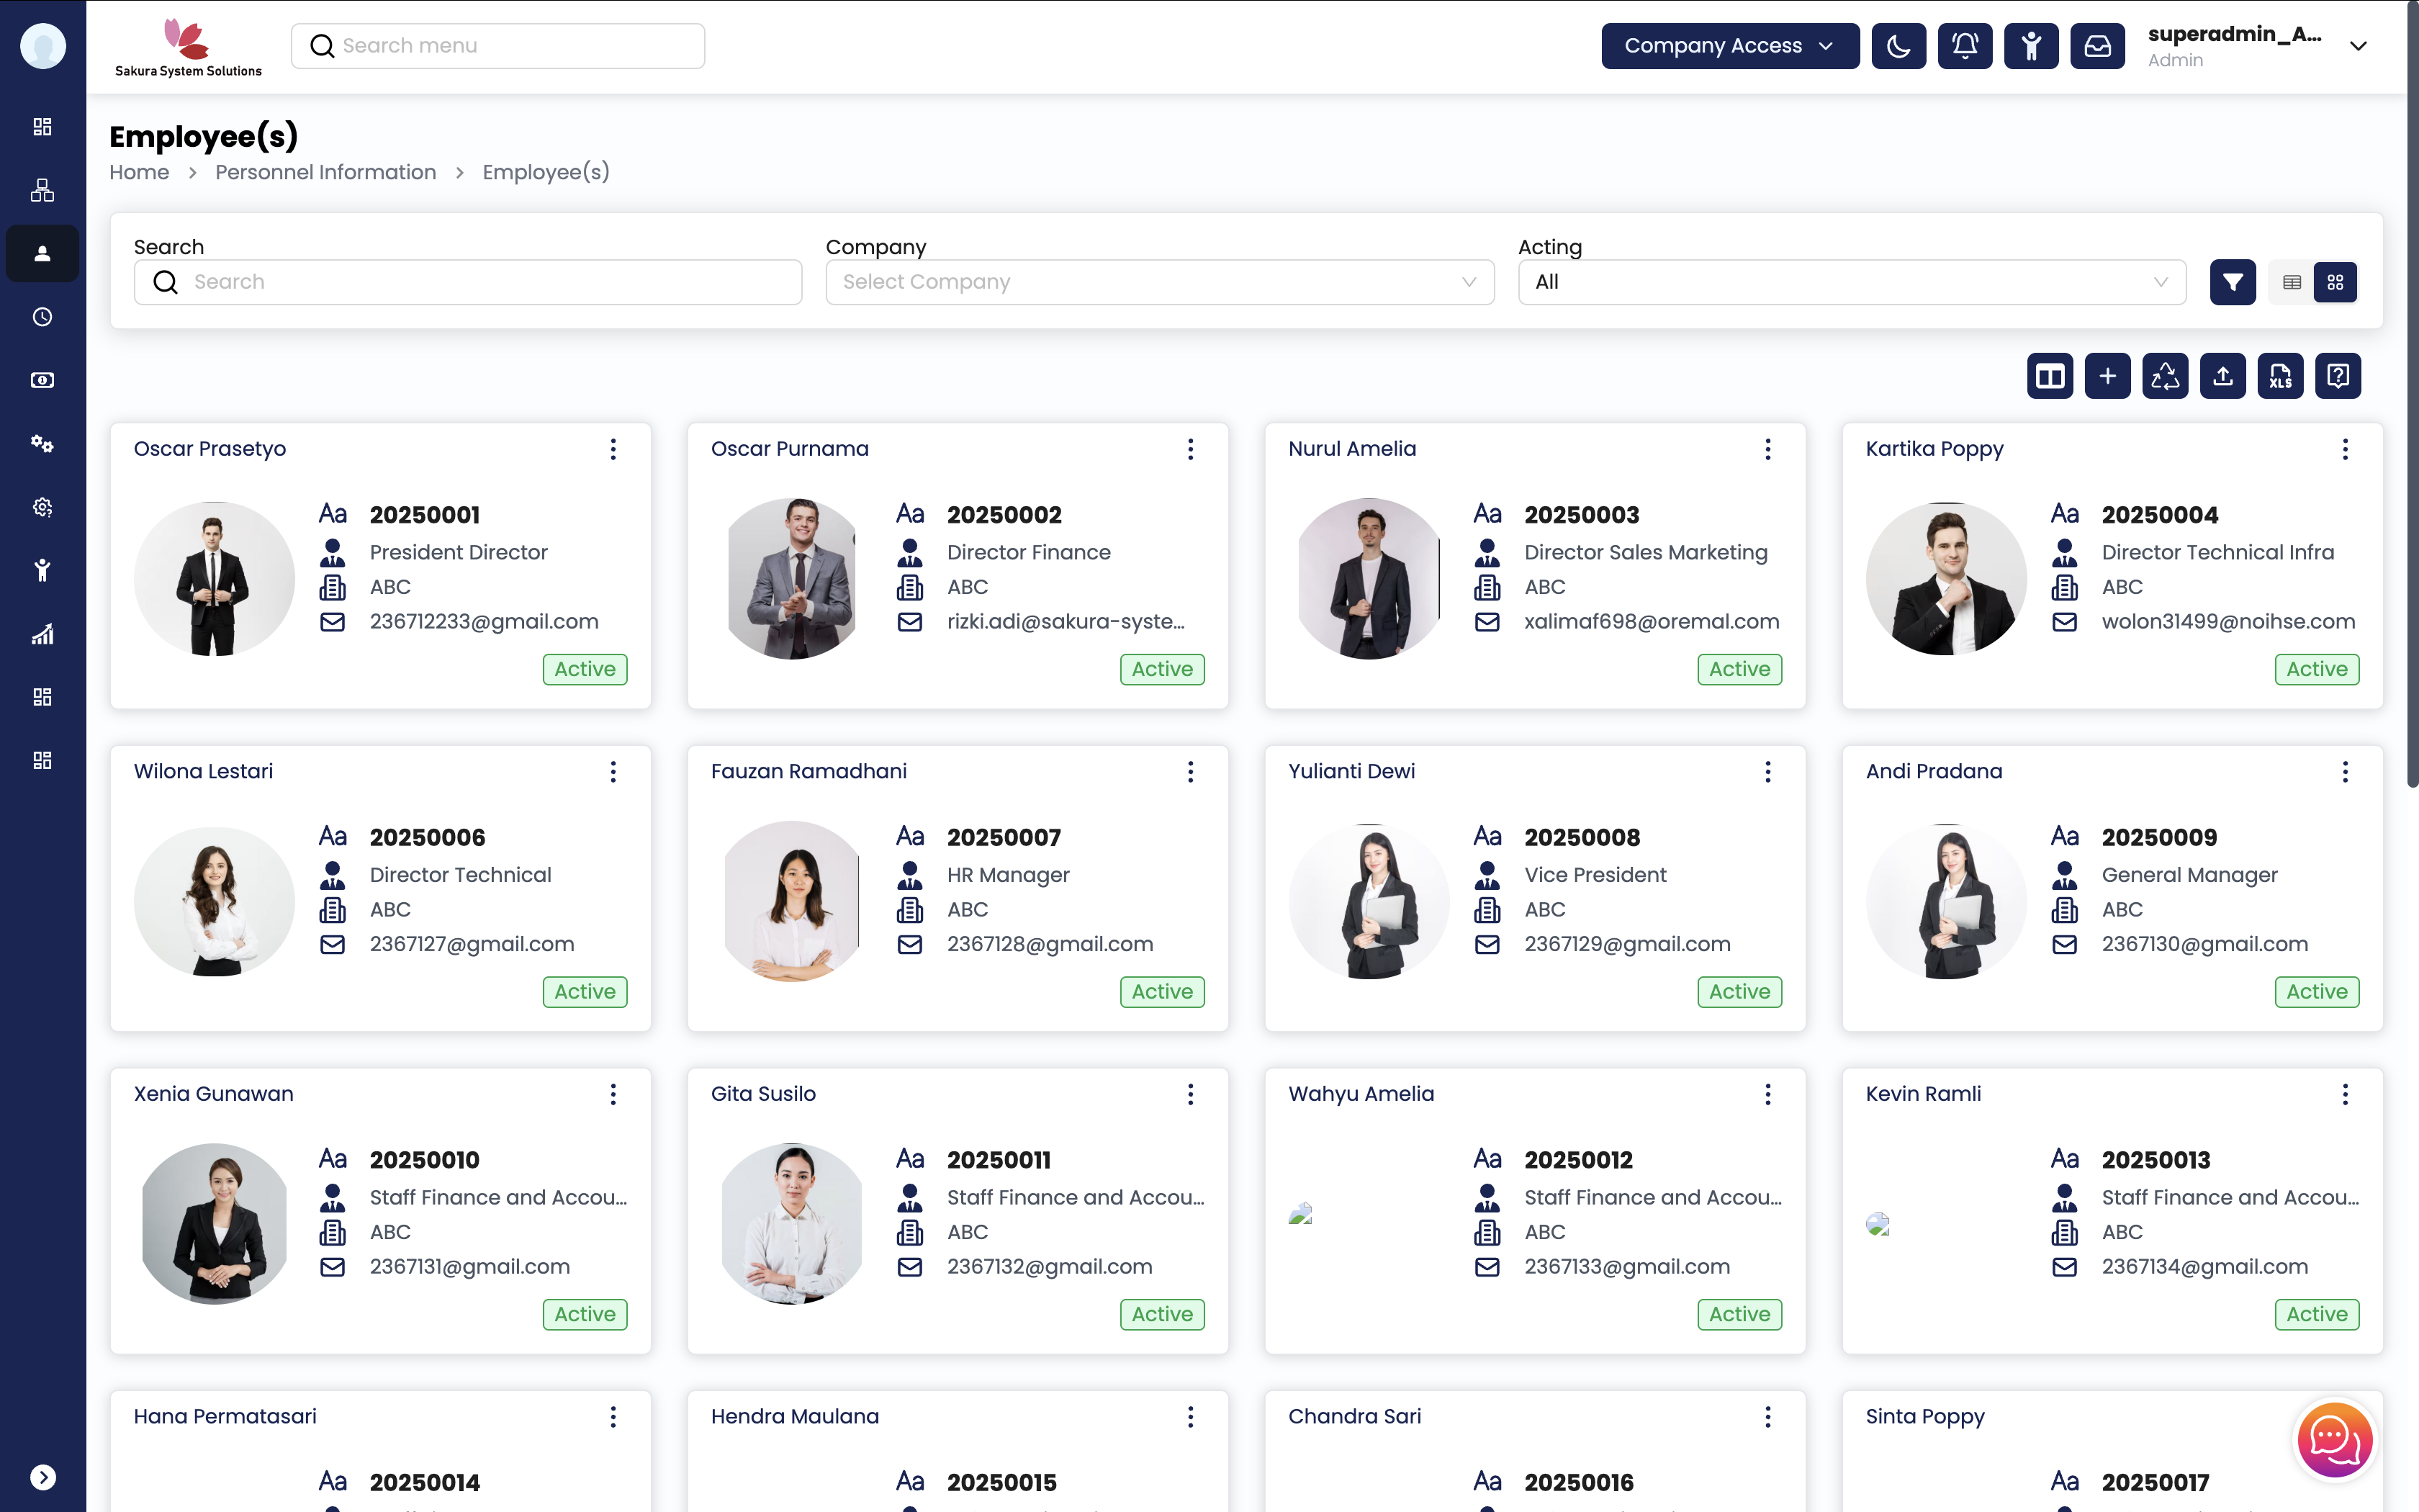This screenshot has height=1512, width=2419.
Task: Open options menu for Xenia Gunawan
Action: (x=613, y=1094)
